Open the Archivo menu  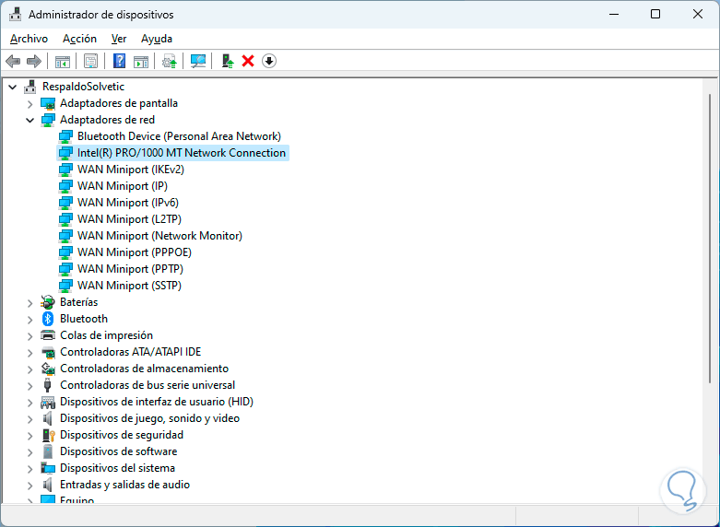29,39
